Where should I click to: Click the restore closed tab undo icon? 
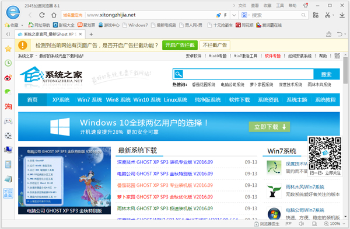pos(339,34)
